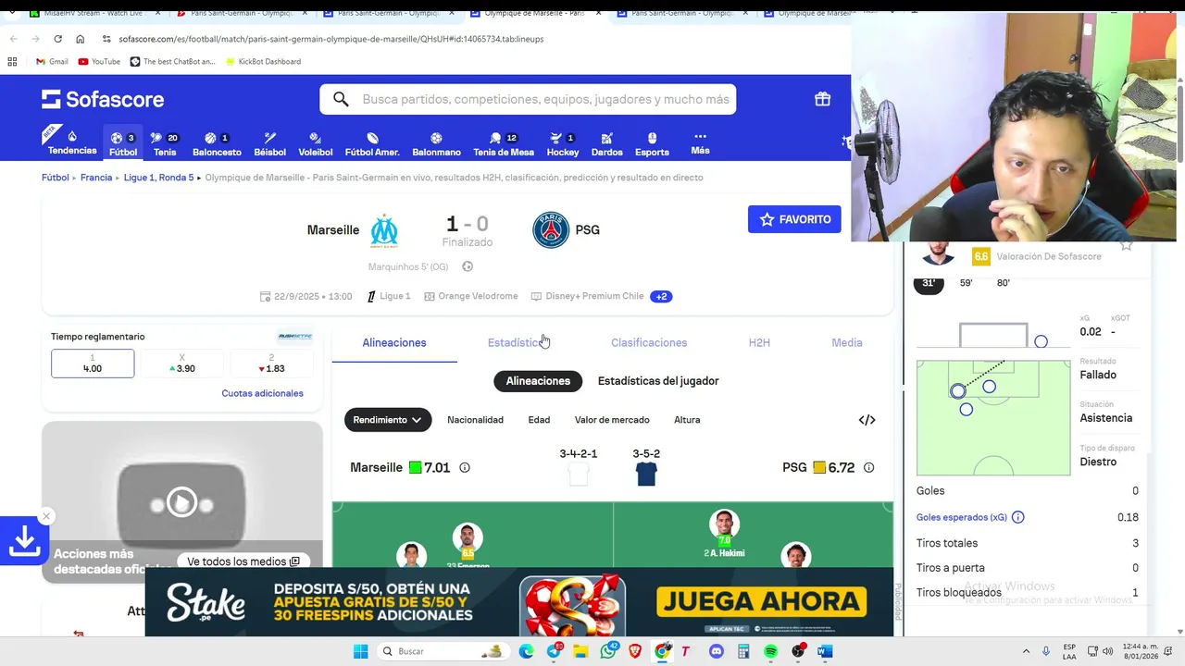Click the Marseille club crest

[x=384, y=230]
